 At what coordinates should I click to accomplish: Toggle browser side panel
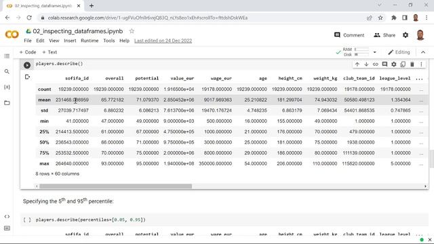[405, 18]
